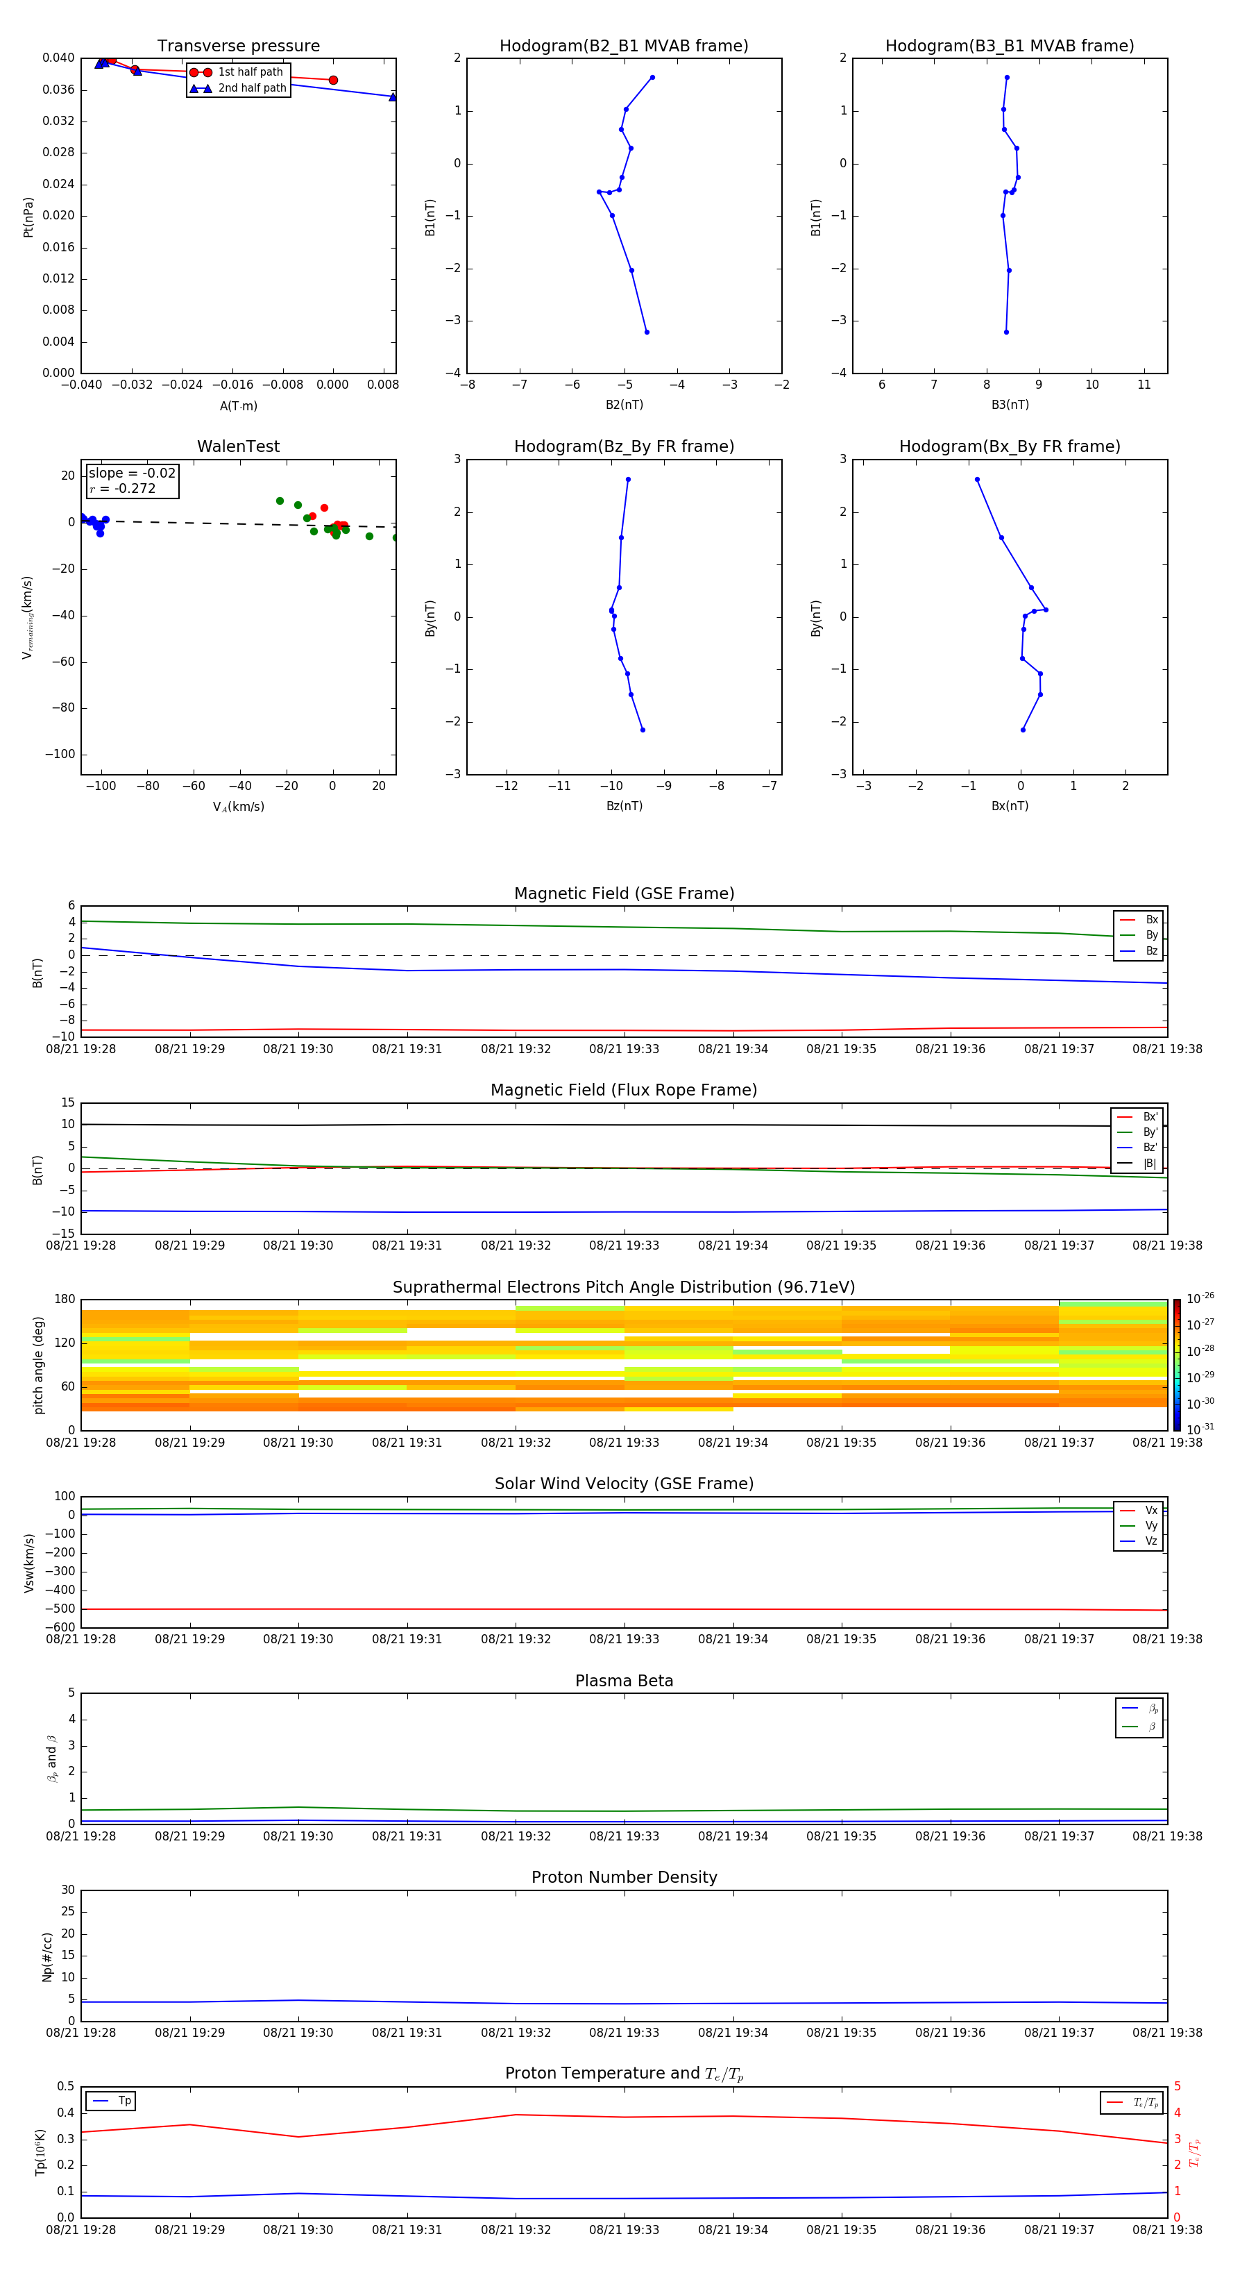
Task: Click the "βp and β" y-axis label
Action: pyautogui.click(x=51, y=1759)
